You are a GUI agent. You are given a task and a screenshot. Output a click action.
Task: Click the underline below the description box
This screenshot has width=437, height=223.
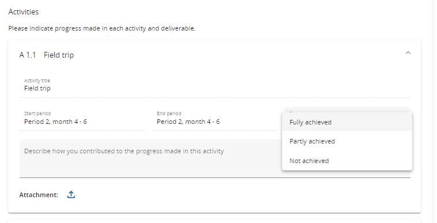pyautogui.click(x=215, y=177)
